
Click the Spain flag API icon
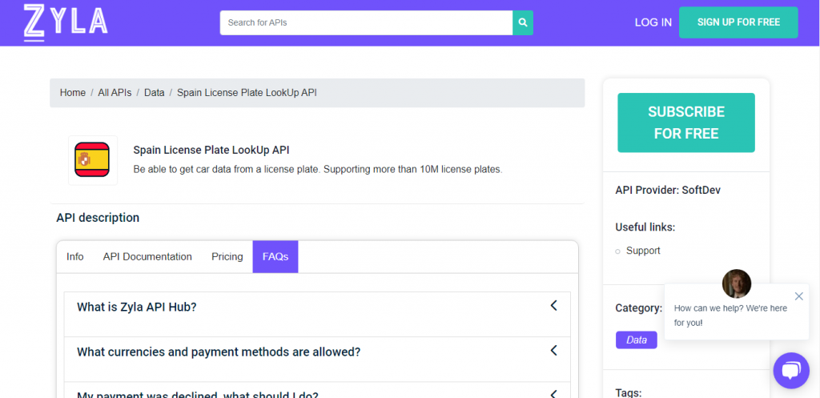93,160
